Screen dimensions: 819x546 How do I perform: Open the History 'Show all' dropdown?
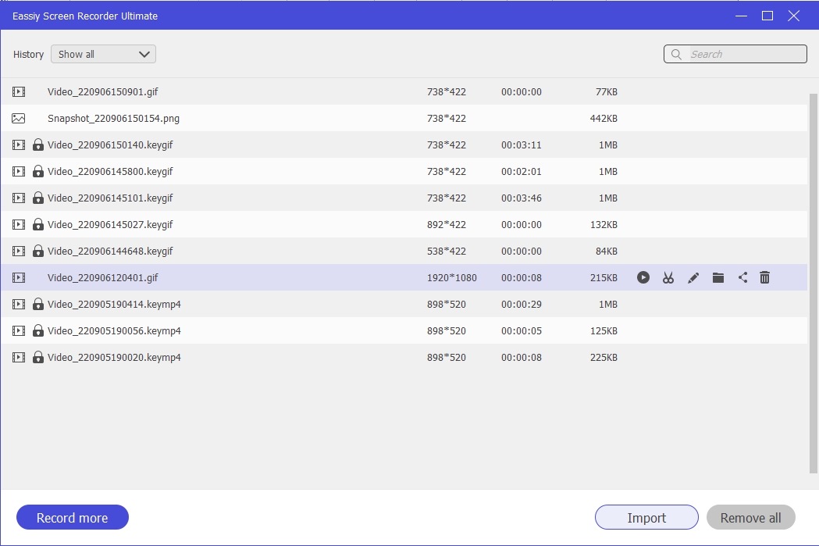[103, 55]
